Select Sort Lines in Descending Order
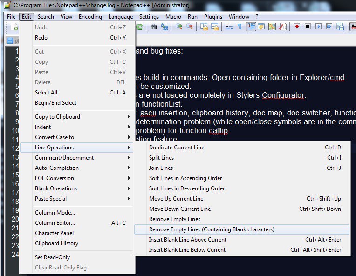 click(242, 188)
